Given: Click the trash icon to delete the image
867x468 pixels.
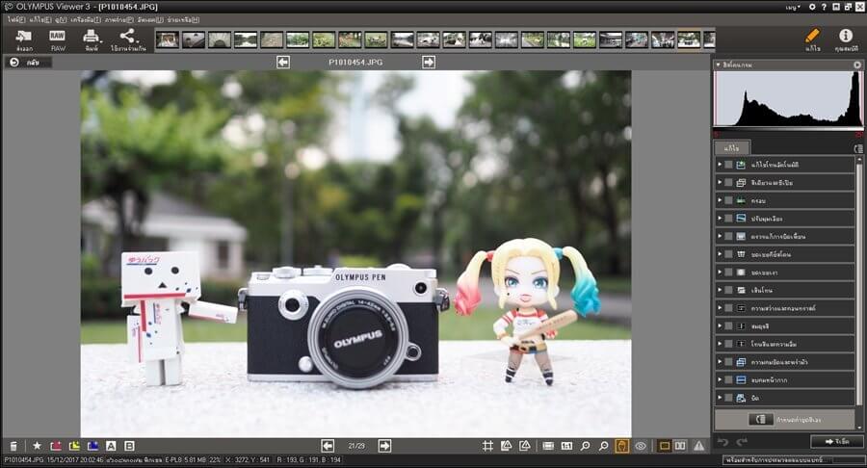Looking at the screenshot, I should tap(13, 446).
